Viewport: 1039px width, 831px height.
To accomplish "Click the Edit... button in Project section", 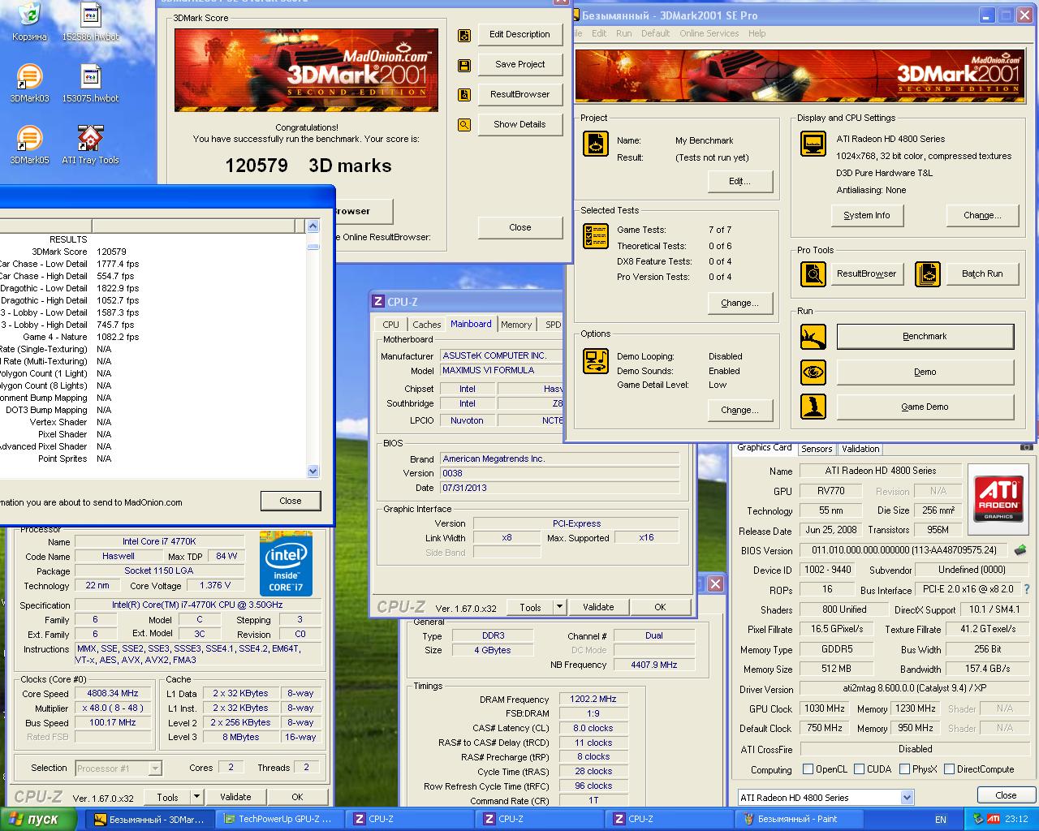I will (x=739, y=182).
